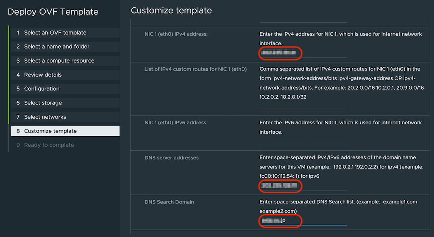Select the Customize template step
The height and width of the screenshot is (237, 434).
pos(50,131)
